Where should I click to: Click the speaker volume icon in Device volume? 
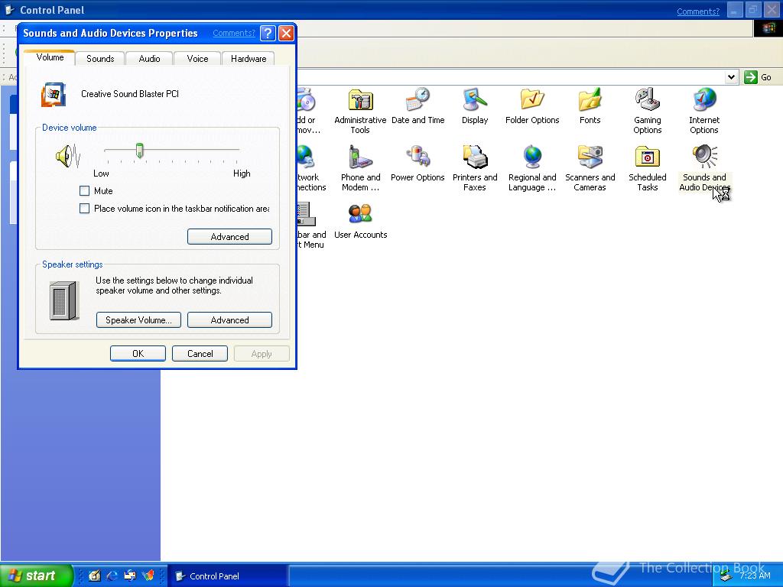point(68,156)
